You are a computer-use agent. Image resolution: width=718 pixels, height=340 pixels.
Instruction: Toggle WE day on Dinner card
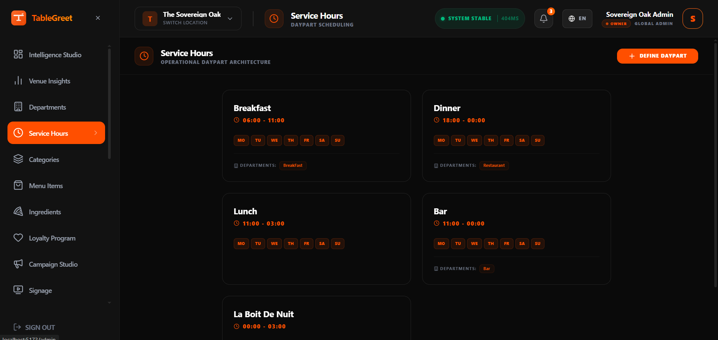click(475, 140)
